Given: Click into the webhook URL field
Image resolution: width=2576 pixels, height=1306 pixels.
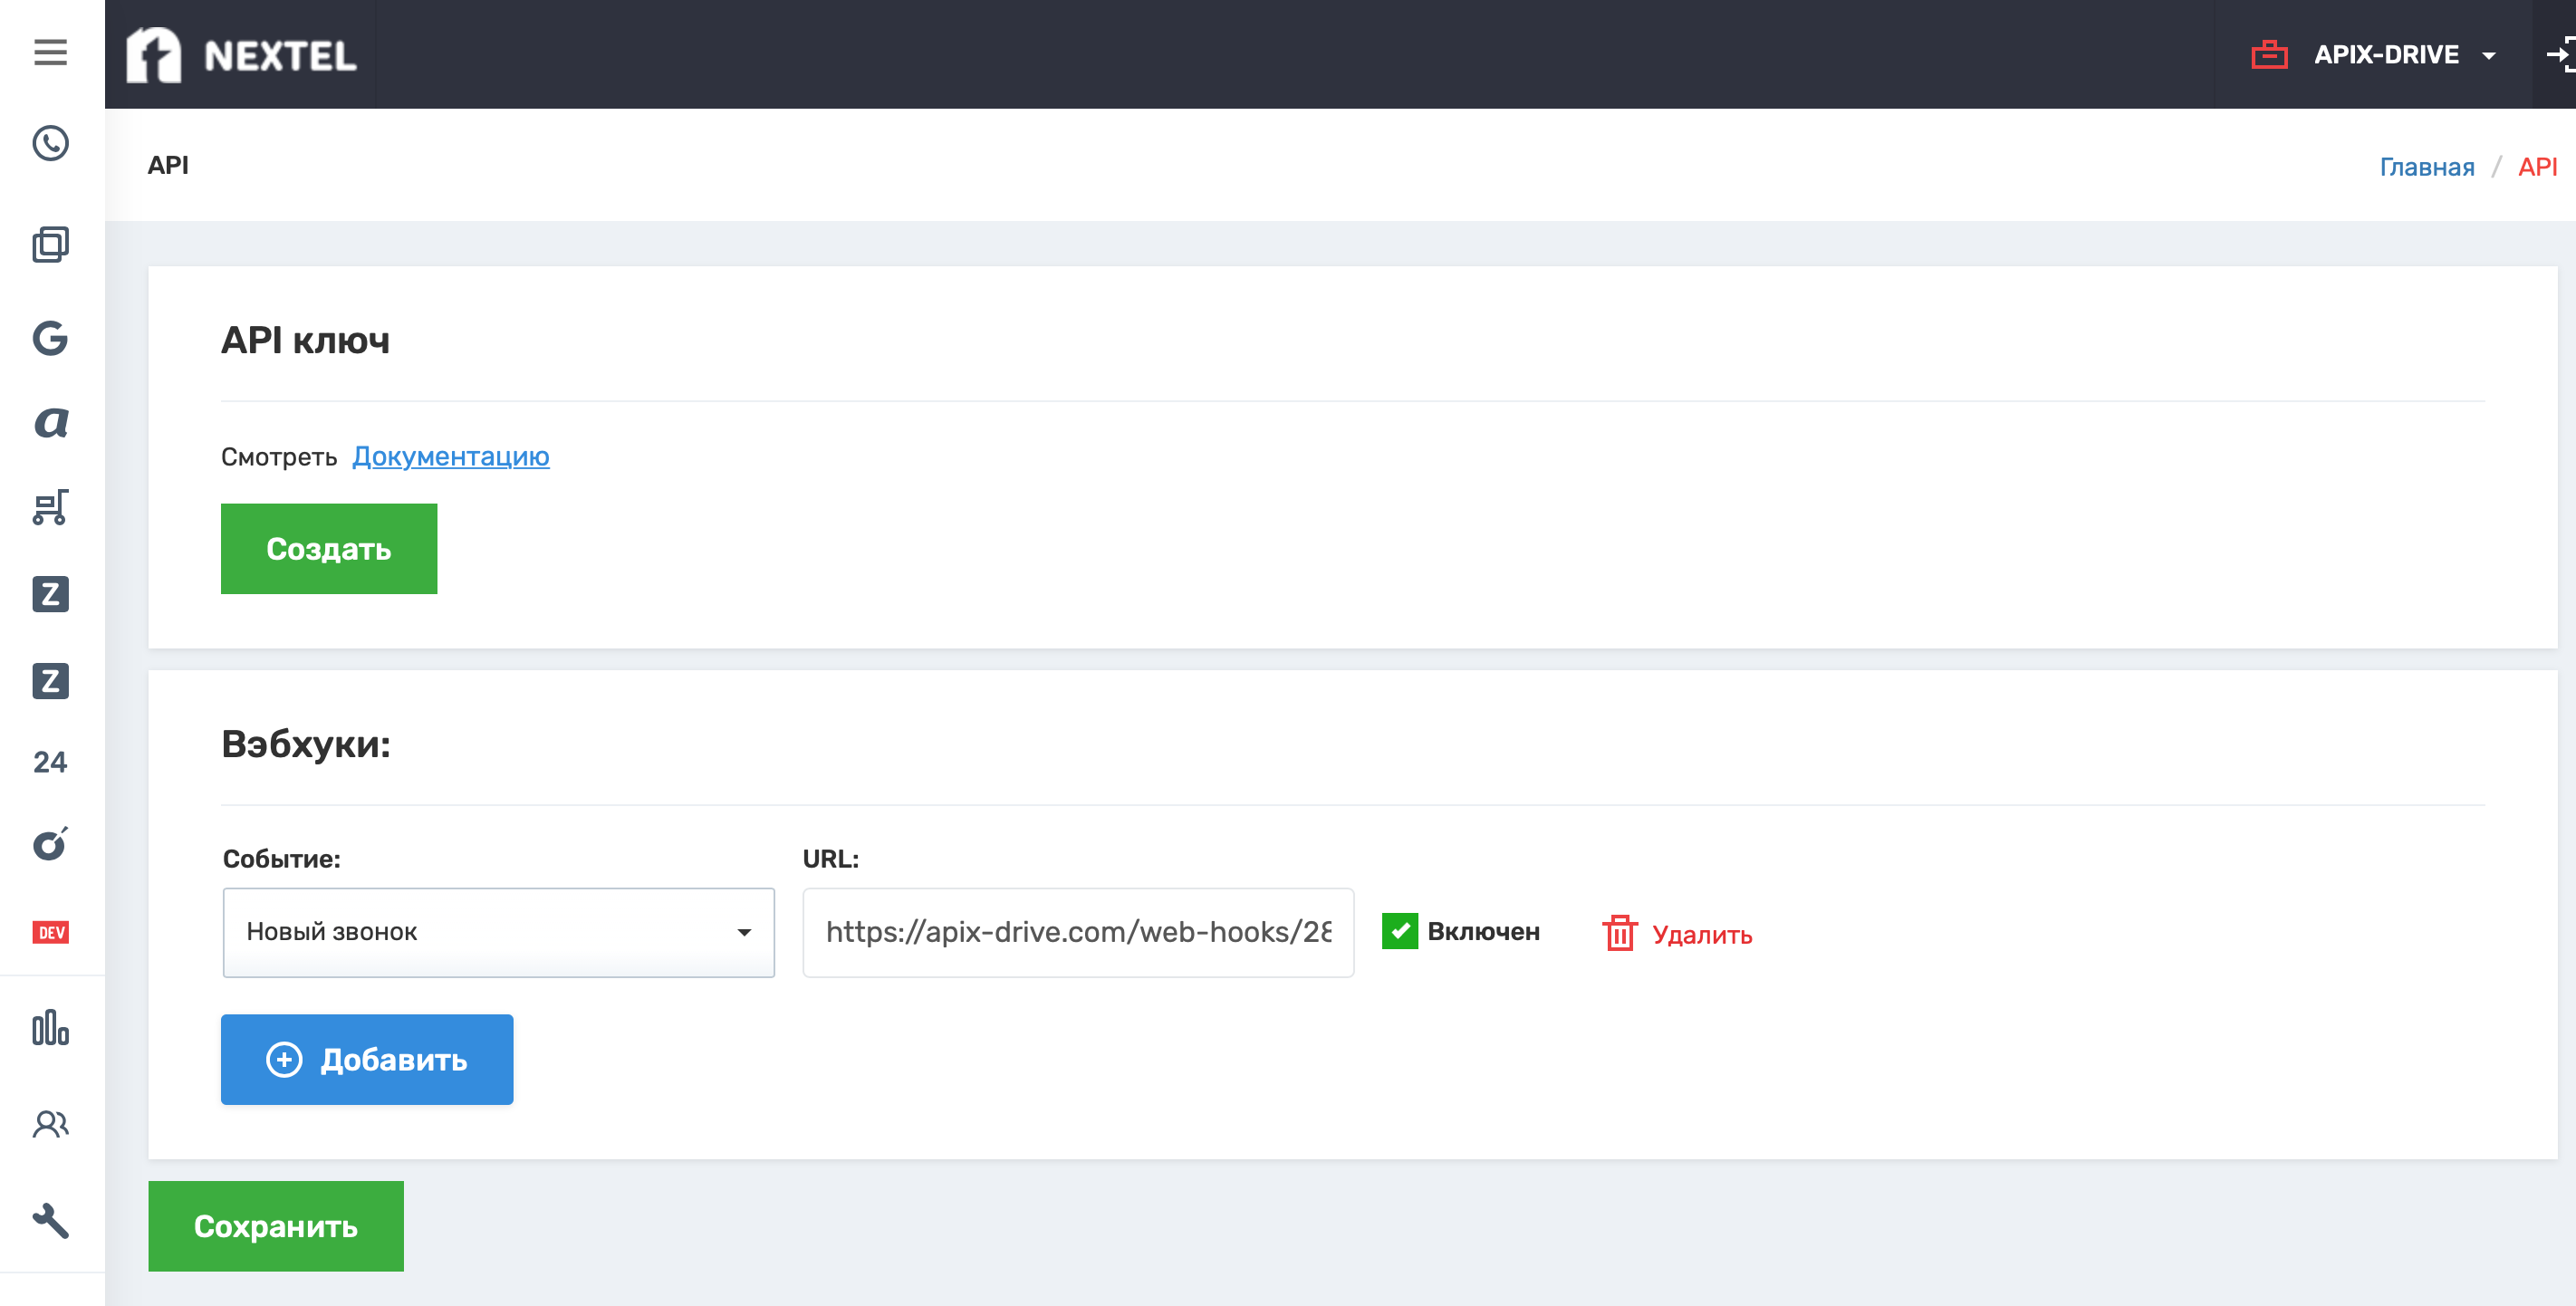Looking at the screenshot, I should (1078, 932).
